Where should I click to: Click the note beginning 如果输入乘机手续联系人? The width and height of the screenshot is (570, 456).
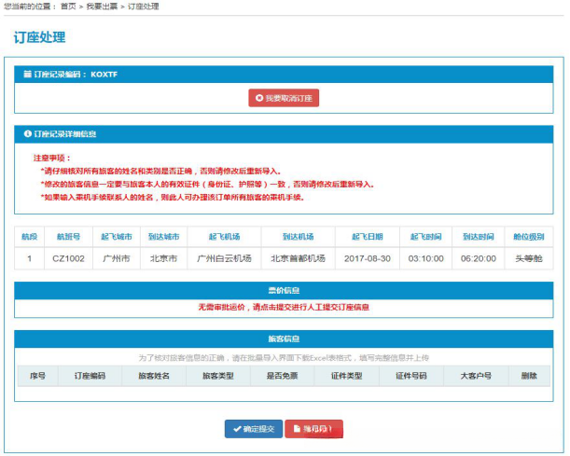coord(173,198)
